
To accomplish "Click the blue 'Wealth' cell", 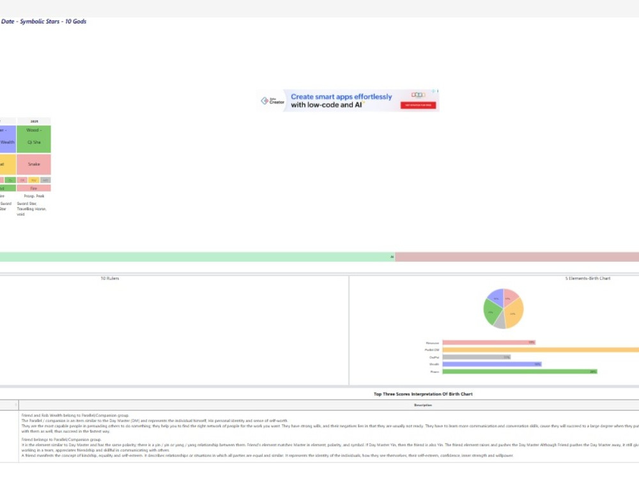I will 8,139.
